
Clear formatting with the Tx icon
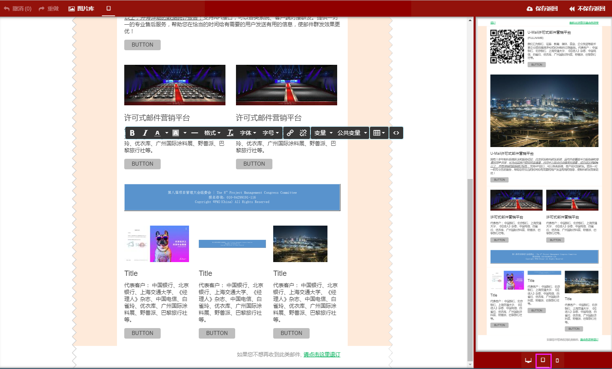(230, 133)
